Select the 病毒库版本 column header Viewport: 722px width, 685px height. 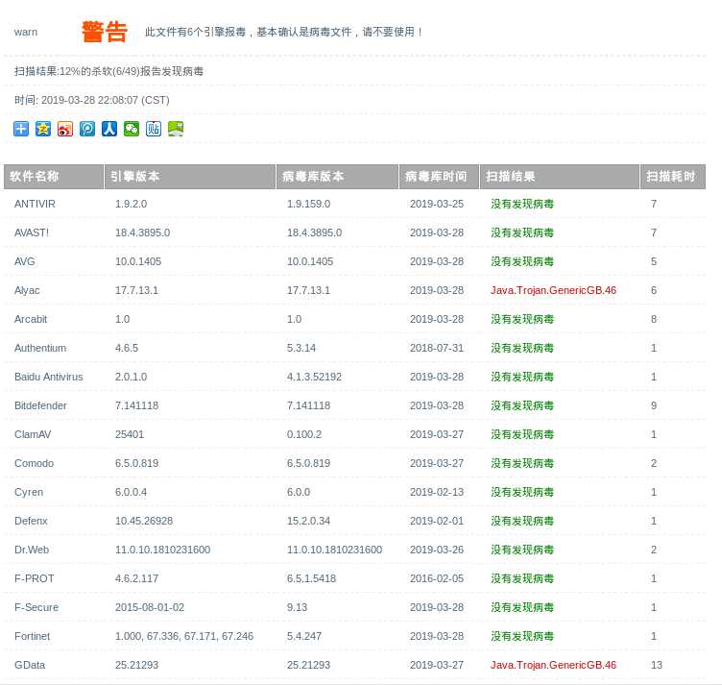point(338,177)
